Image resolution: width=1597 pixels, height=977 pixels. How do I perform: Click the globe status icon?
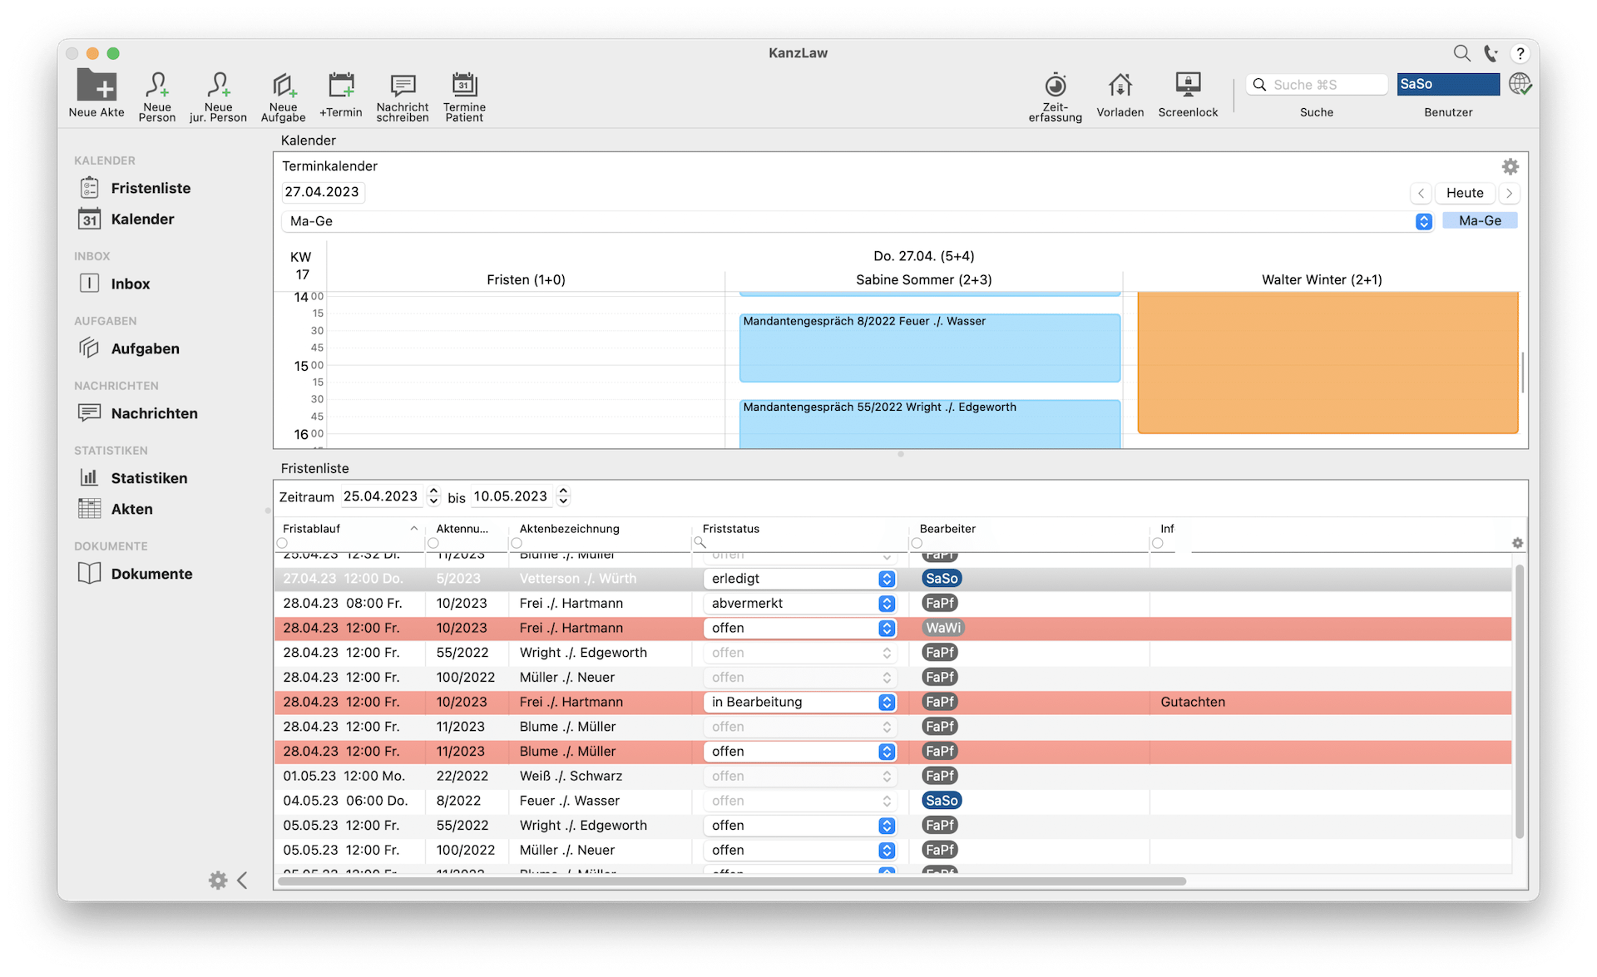pyautogui.click(x=1520, y=84)
